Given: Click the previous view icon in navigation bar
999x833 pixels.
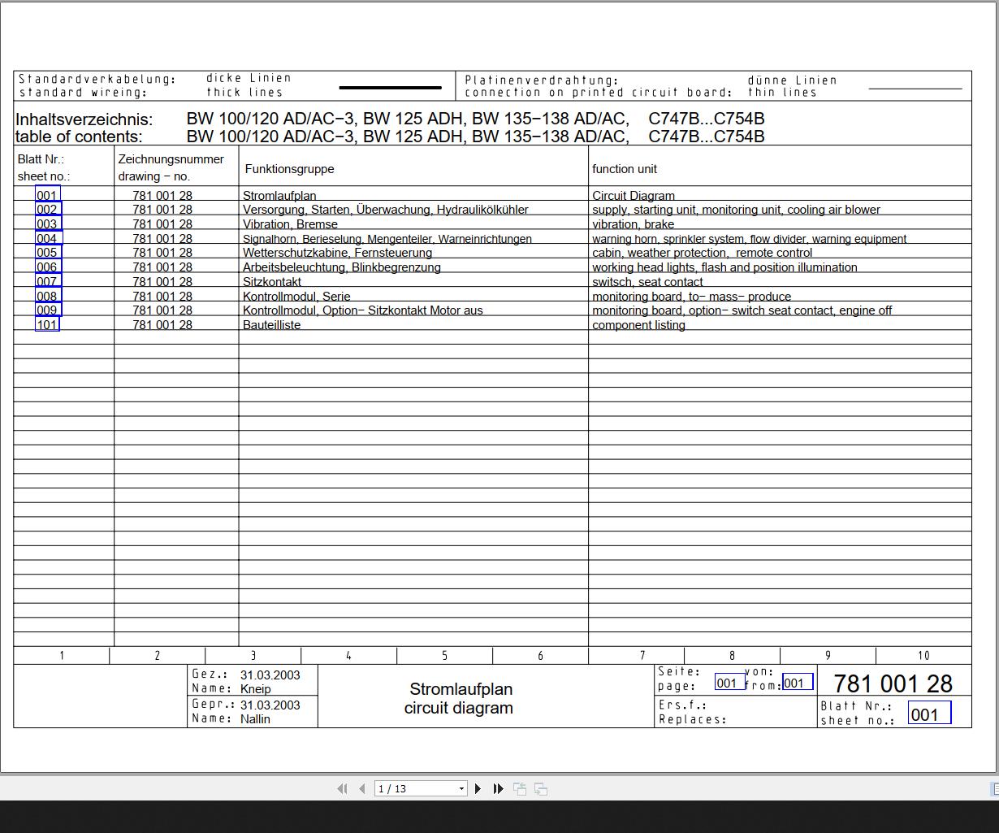Looking at the screenshot, I should point(520,788).
